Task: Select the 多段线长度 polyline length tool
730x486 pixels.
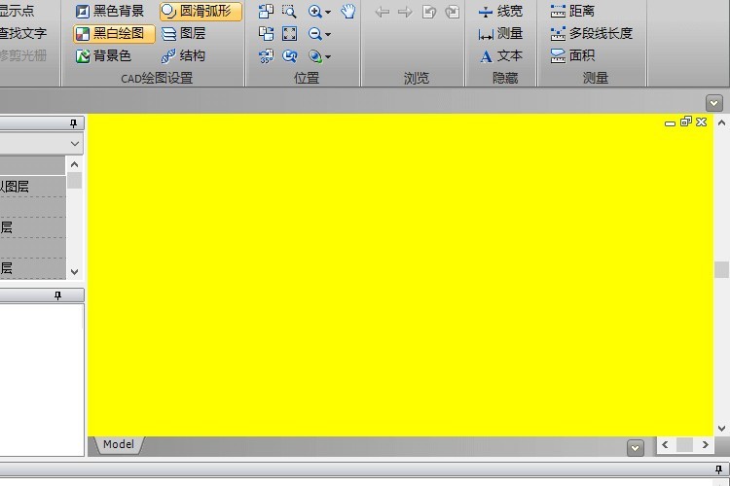Action: tap(591, 33)
